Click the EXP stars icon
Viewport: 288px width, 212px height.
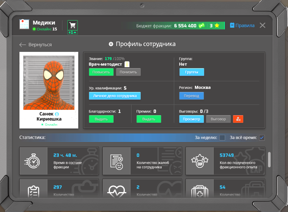(x=200, y=161)
